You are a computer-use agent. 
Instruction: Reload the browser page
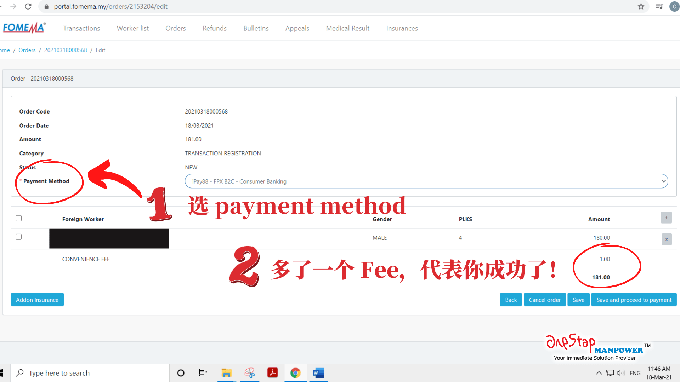(x=28, y=6)
